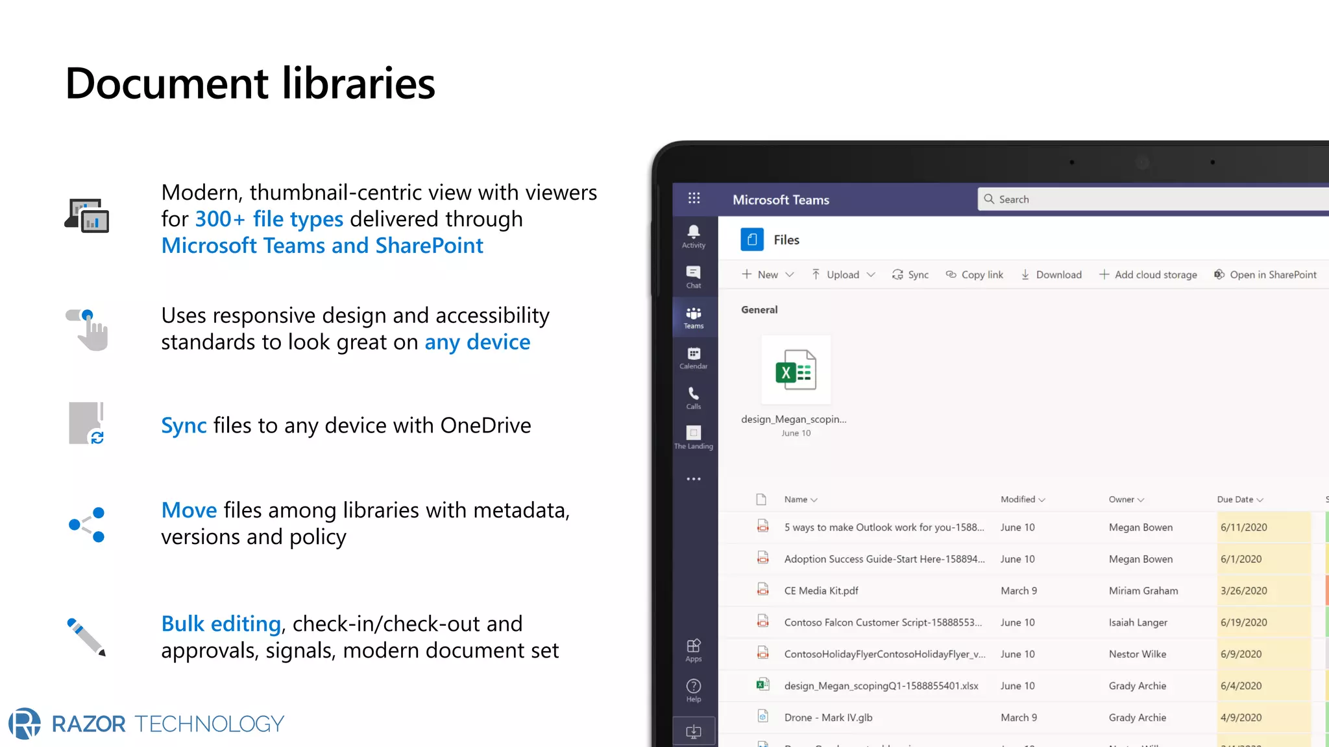Image resolution: width=1329 pixels, height=747 pixels.
Task: Open Drone - Mark IV.glb
Action: pyautogui.click(x=828, y=718)
